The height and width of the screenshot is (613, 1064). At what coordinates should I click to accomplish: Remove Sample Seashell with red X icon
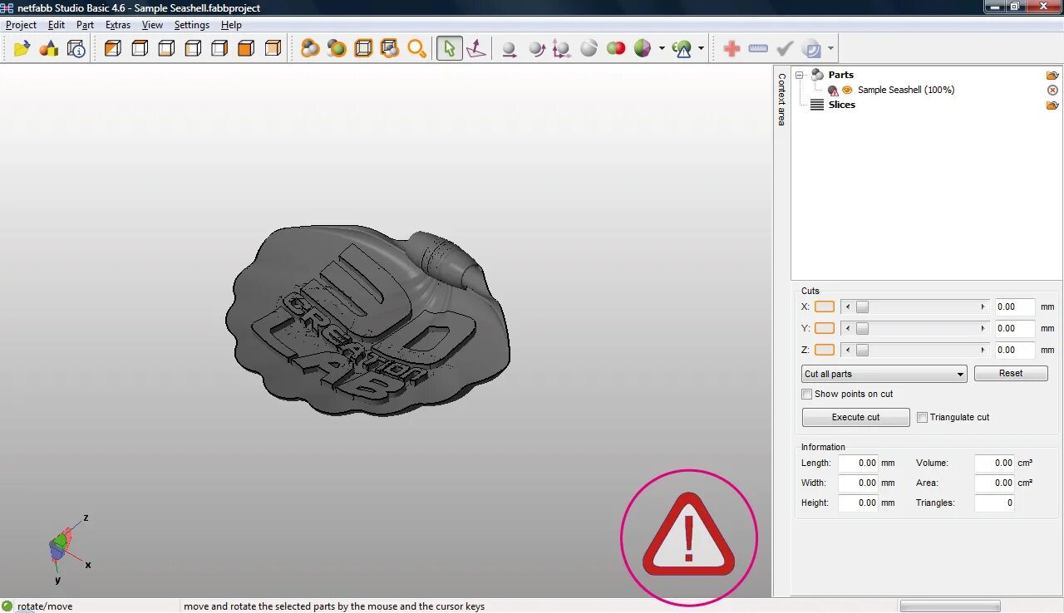tap(1052, 90)
